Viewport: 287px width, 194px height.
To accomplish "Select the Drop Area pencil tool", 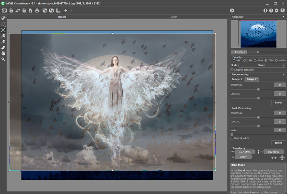I will click(x=3, y=42).
